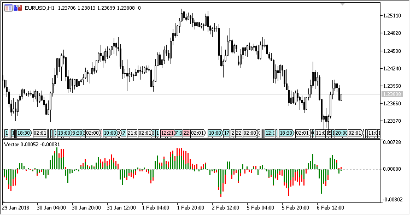The height and width of the screenshot is (215, 410).
Task: Click the 1.23660 price scale label
Action: [x=392, y=104]
